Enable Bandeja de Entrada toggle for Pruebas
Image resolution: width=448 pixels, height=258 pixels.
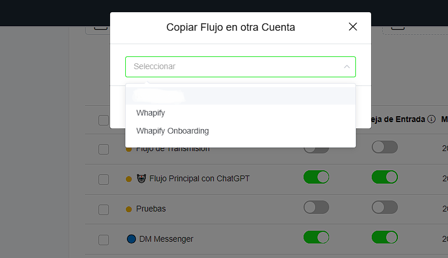tap(384, 207)
